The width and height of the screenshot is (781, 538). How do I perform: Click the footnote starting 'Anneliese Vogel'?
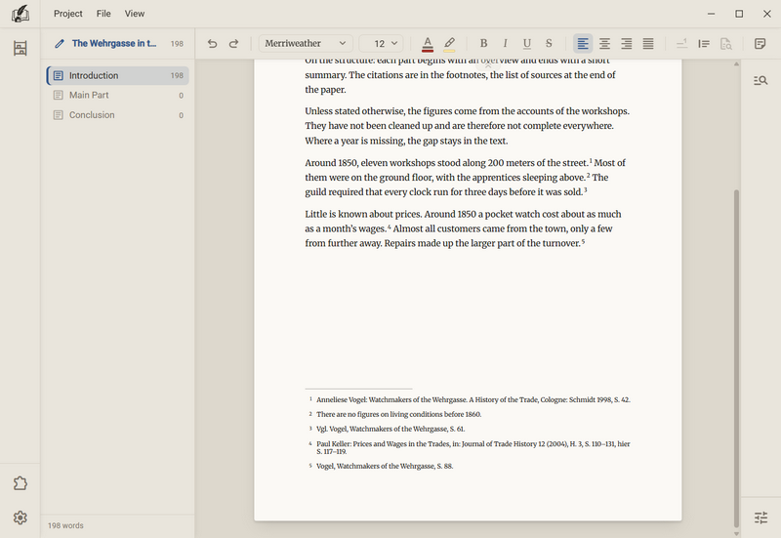tap(473, 399)
